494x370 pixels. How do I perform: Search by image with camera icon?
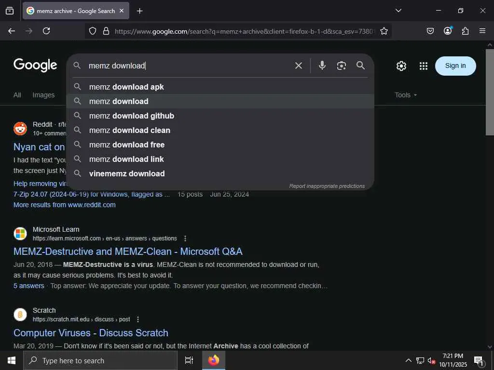tap(342, 66)
